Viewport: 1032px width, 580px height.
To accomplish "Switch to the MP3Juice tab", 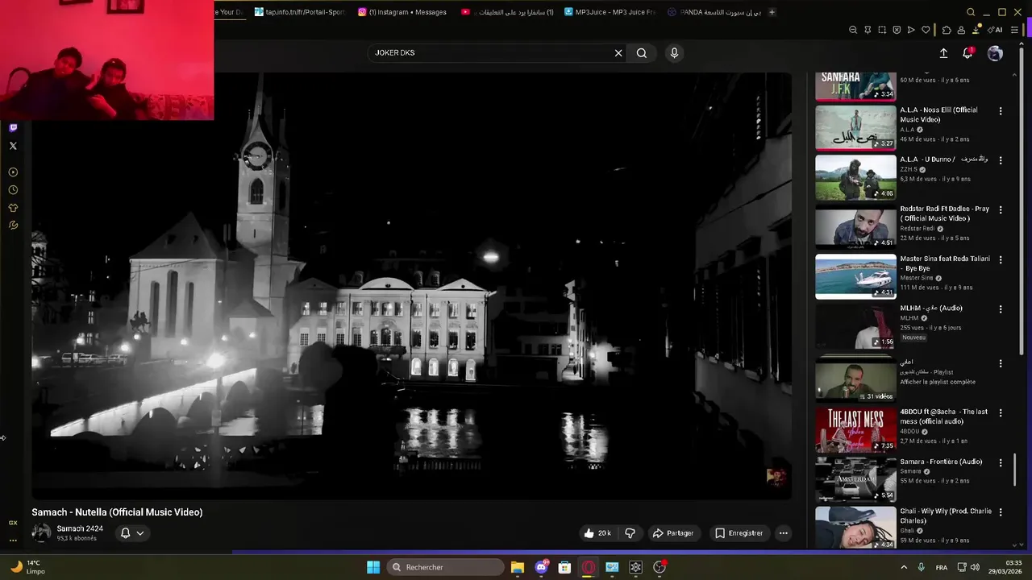I will pyautogui.click(x=610, y=12).
